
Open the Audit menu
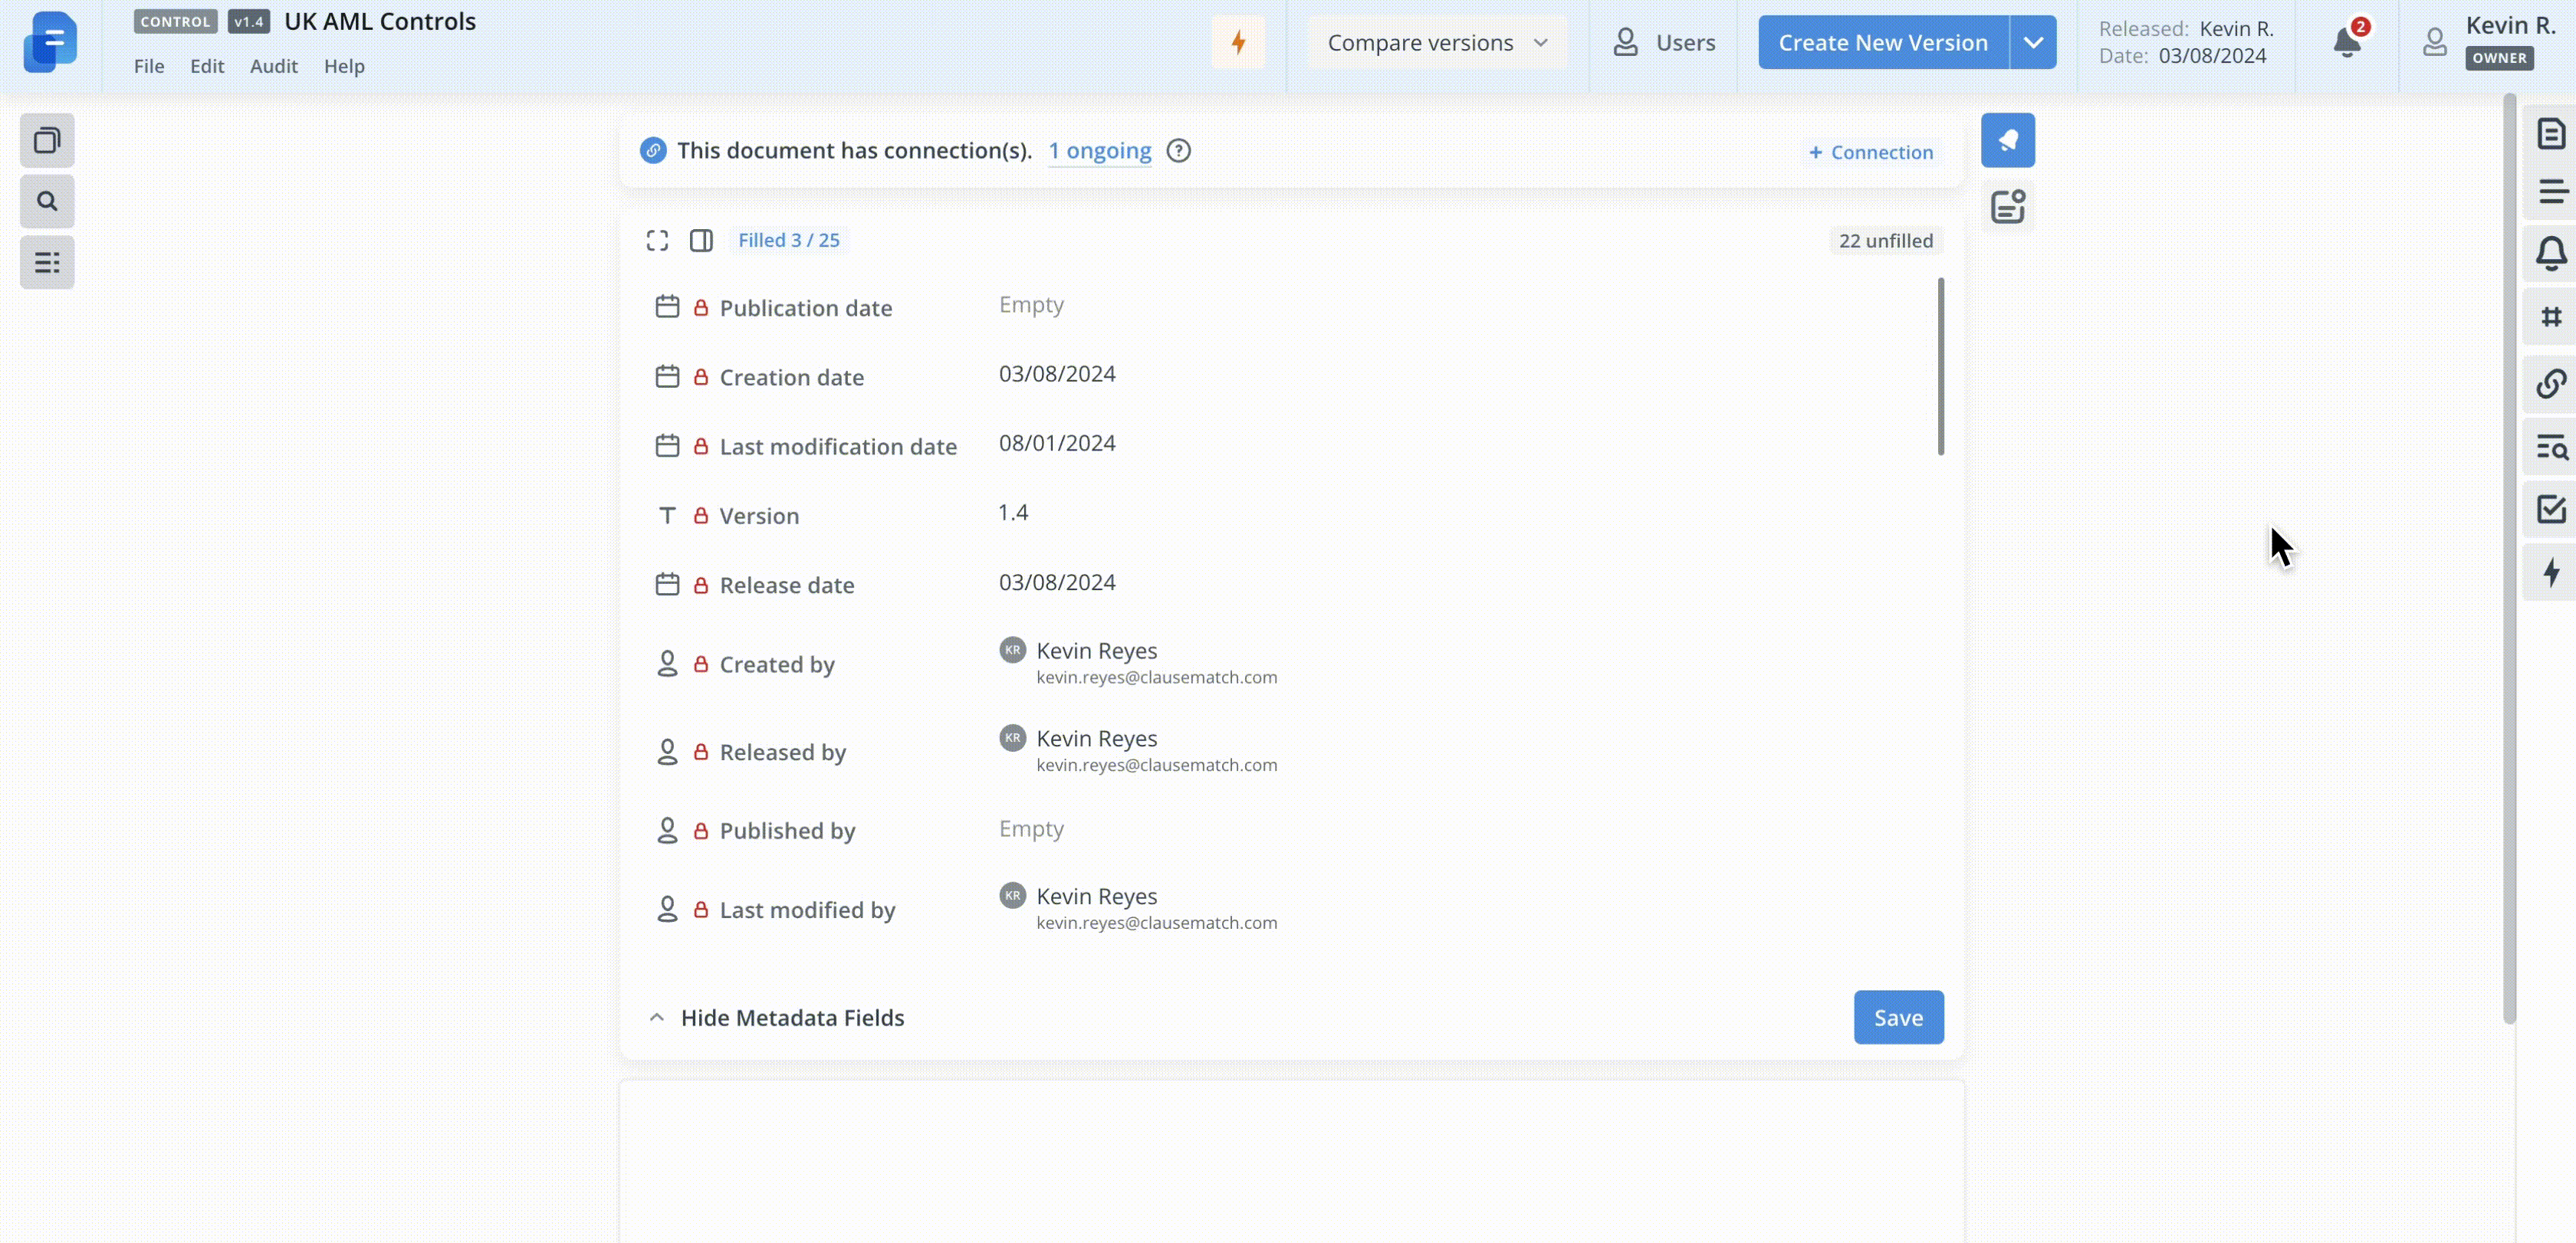pyautogui.click(x=273, y=66)
